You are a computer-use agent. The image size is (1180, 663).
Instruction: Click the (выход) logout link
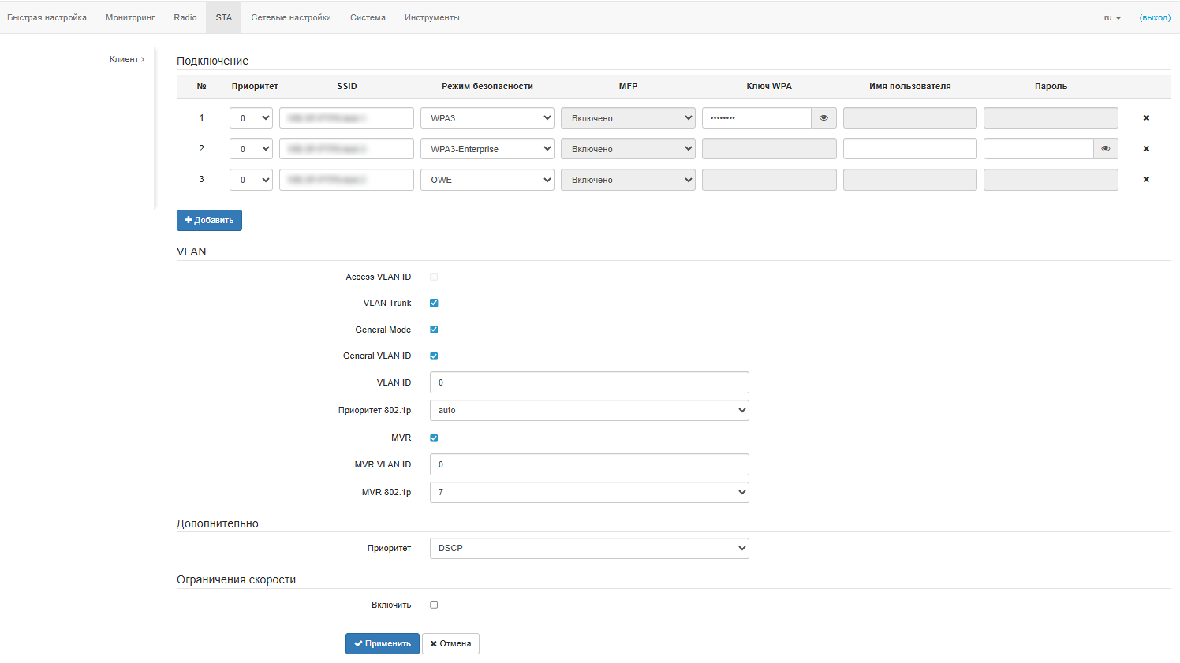coord(1155,17)
